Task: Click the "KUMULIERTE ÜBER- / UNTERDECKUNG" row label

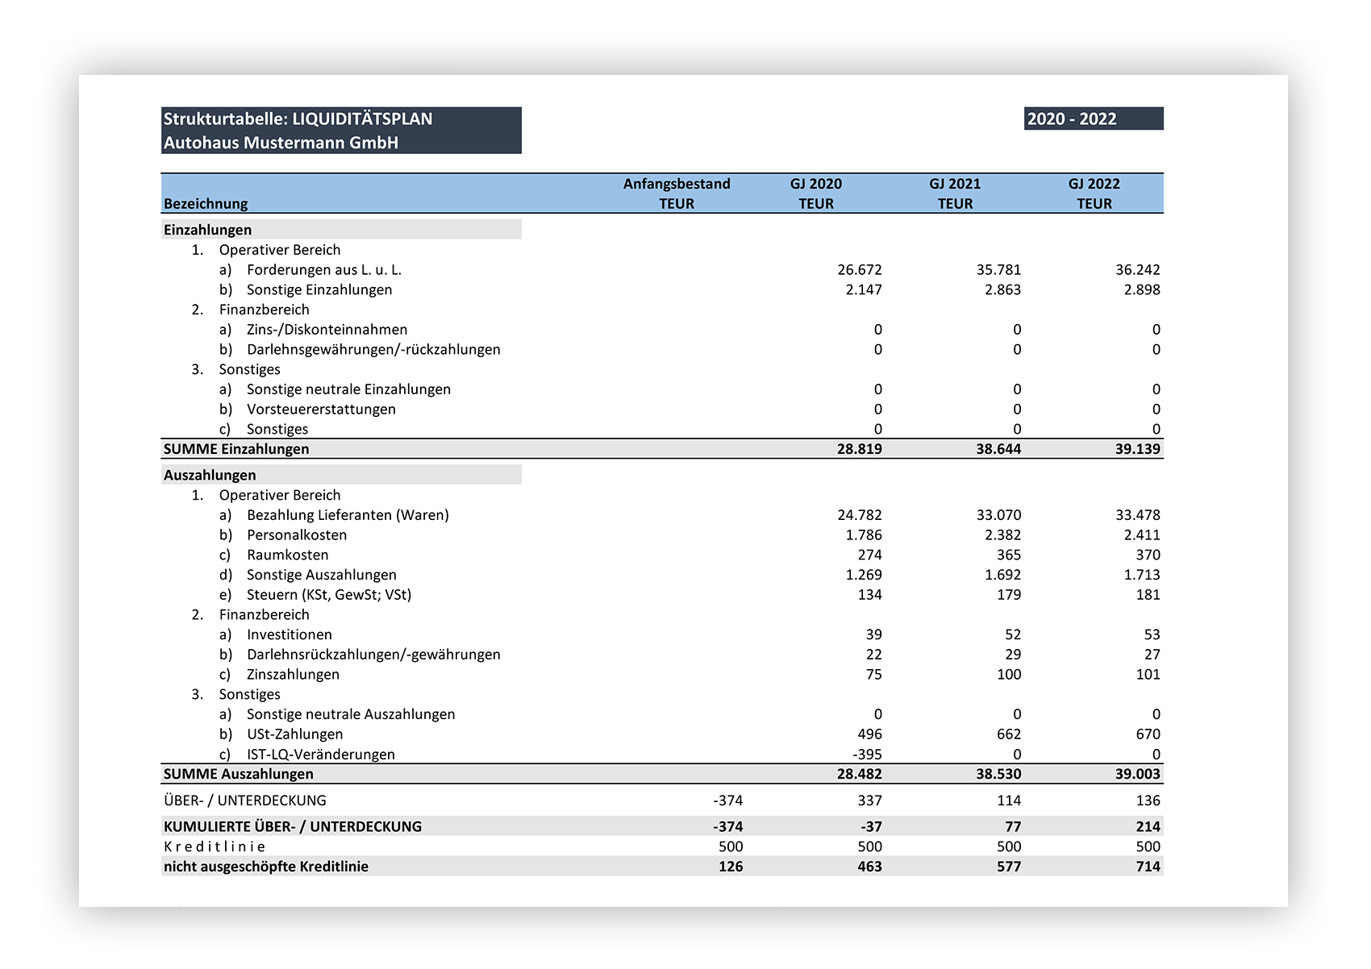Action: click(293, 826)
